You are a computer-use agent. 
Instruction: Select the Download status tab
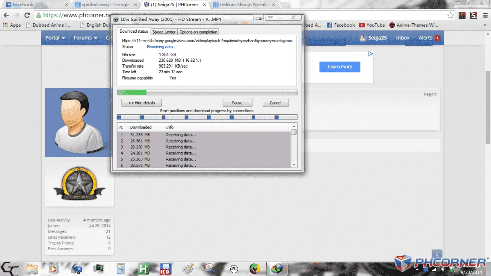point(134,32)
